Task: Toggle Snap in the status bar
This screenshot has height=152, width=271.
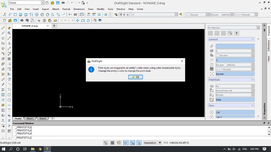Action: 106,143
